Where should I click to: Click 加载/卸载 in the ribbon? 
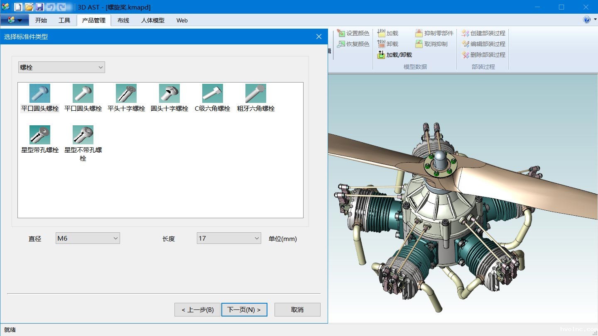tap(395, 55)
